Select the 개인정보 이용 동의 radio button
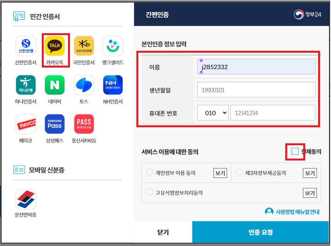This screenshot has width=331, height=246. coord(149,173)
